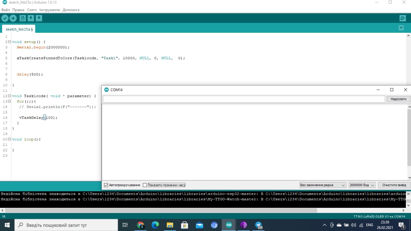This screenshot has width=411, height=231.
Task: Open the Windows Start menu
Action: [7, 225]
